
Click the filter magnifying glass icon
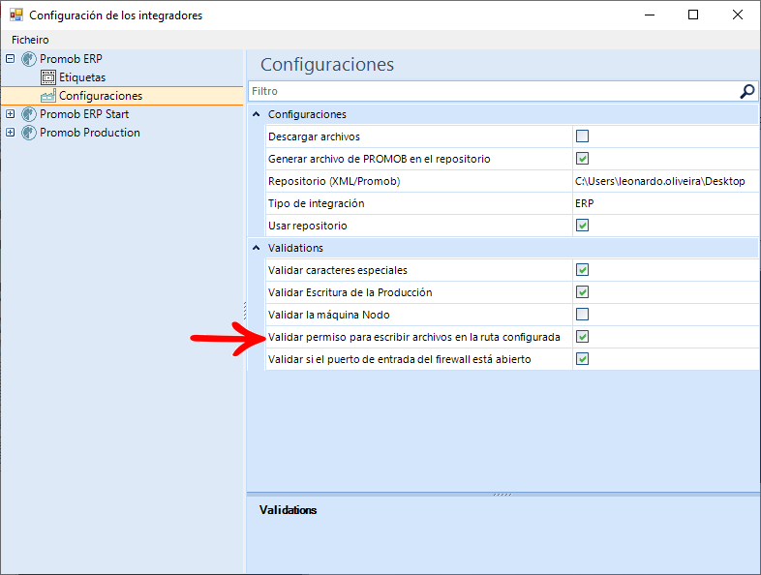point(746,91)
